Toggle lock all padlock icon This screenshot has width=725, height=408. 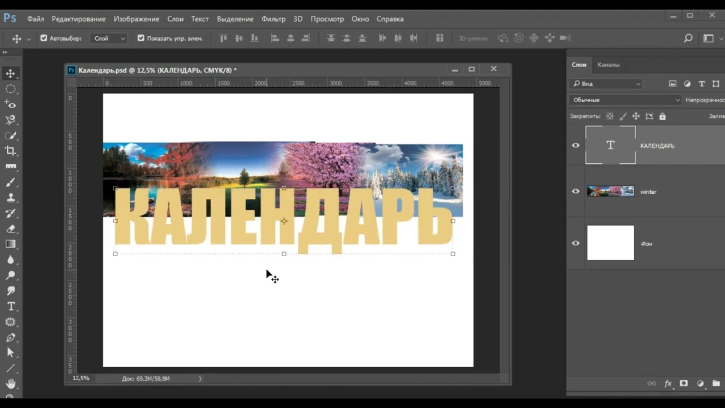click(x=662, y=116)
